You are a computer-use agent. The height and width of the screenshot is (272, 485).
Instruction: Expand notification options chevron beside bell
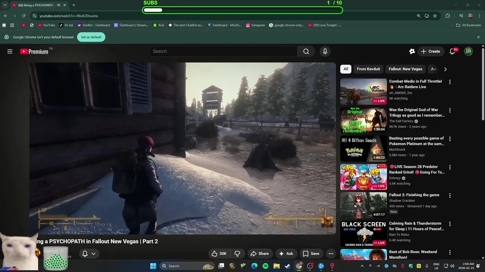coord(93,253)
